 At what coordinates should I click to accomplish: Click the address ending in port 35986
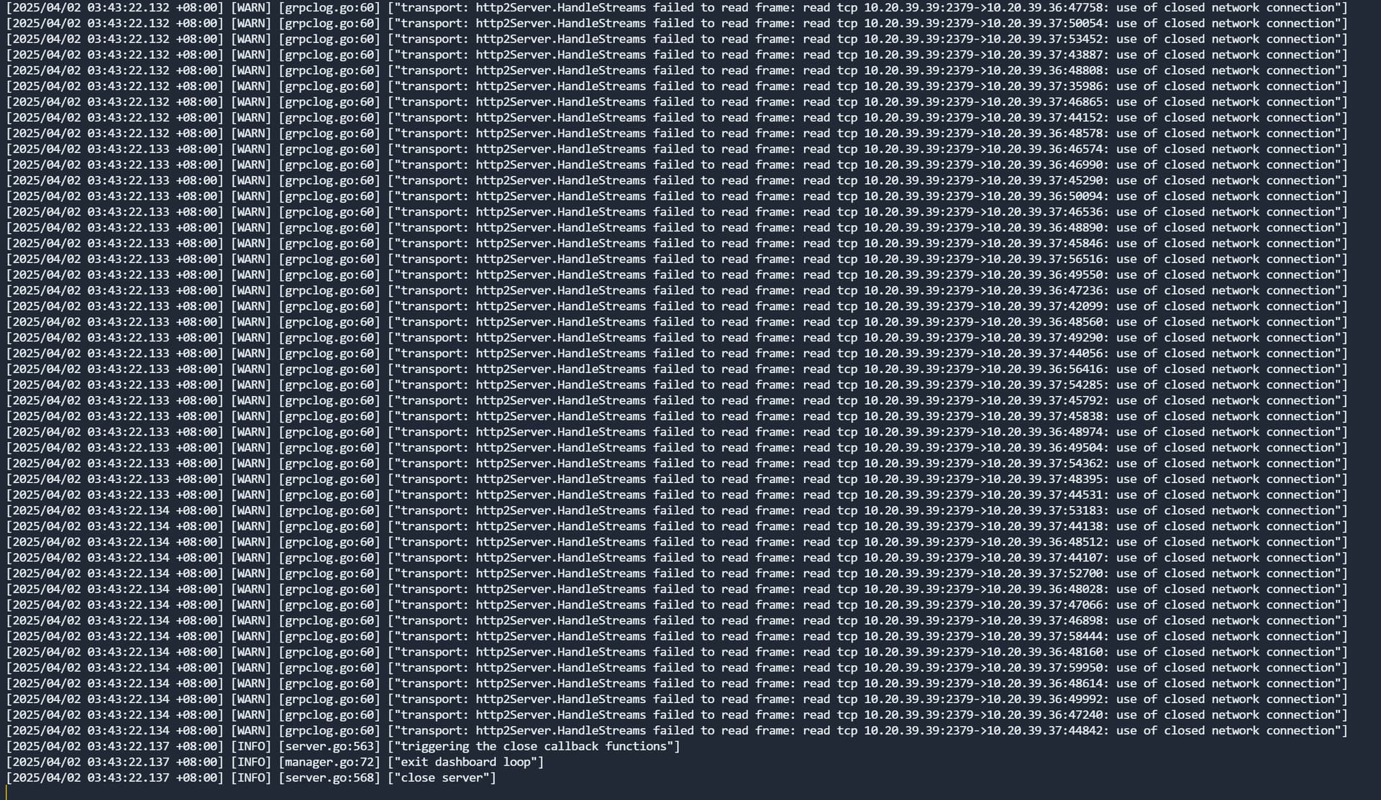click(x=1042, y=86)
